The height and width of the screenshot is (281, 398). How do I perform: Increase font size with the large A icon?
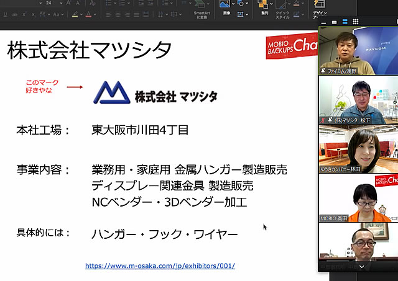click(68, 3)
